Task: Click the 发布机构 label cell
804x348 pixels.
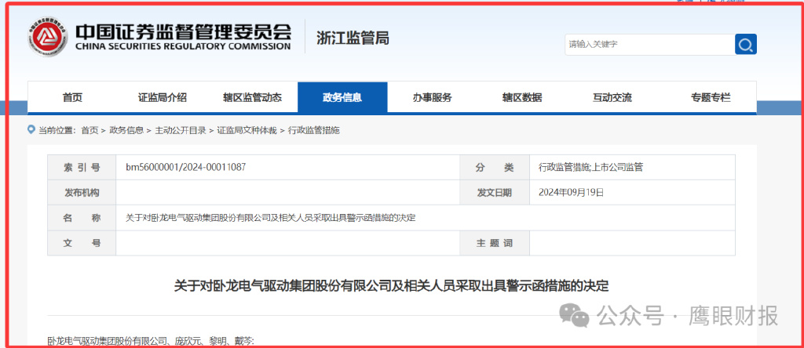Action: [82, 193]
